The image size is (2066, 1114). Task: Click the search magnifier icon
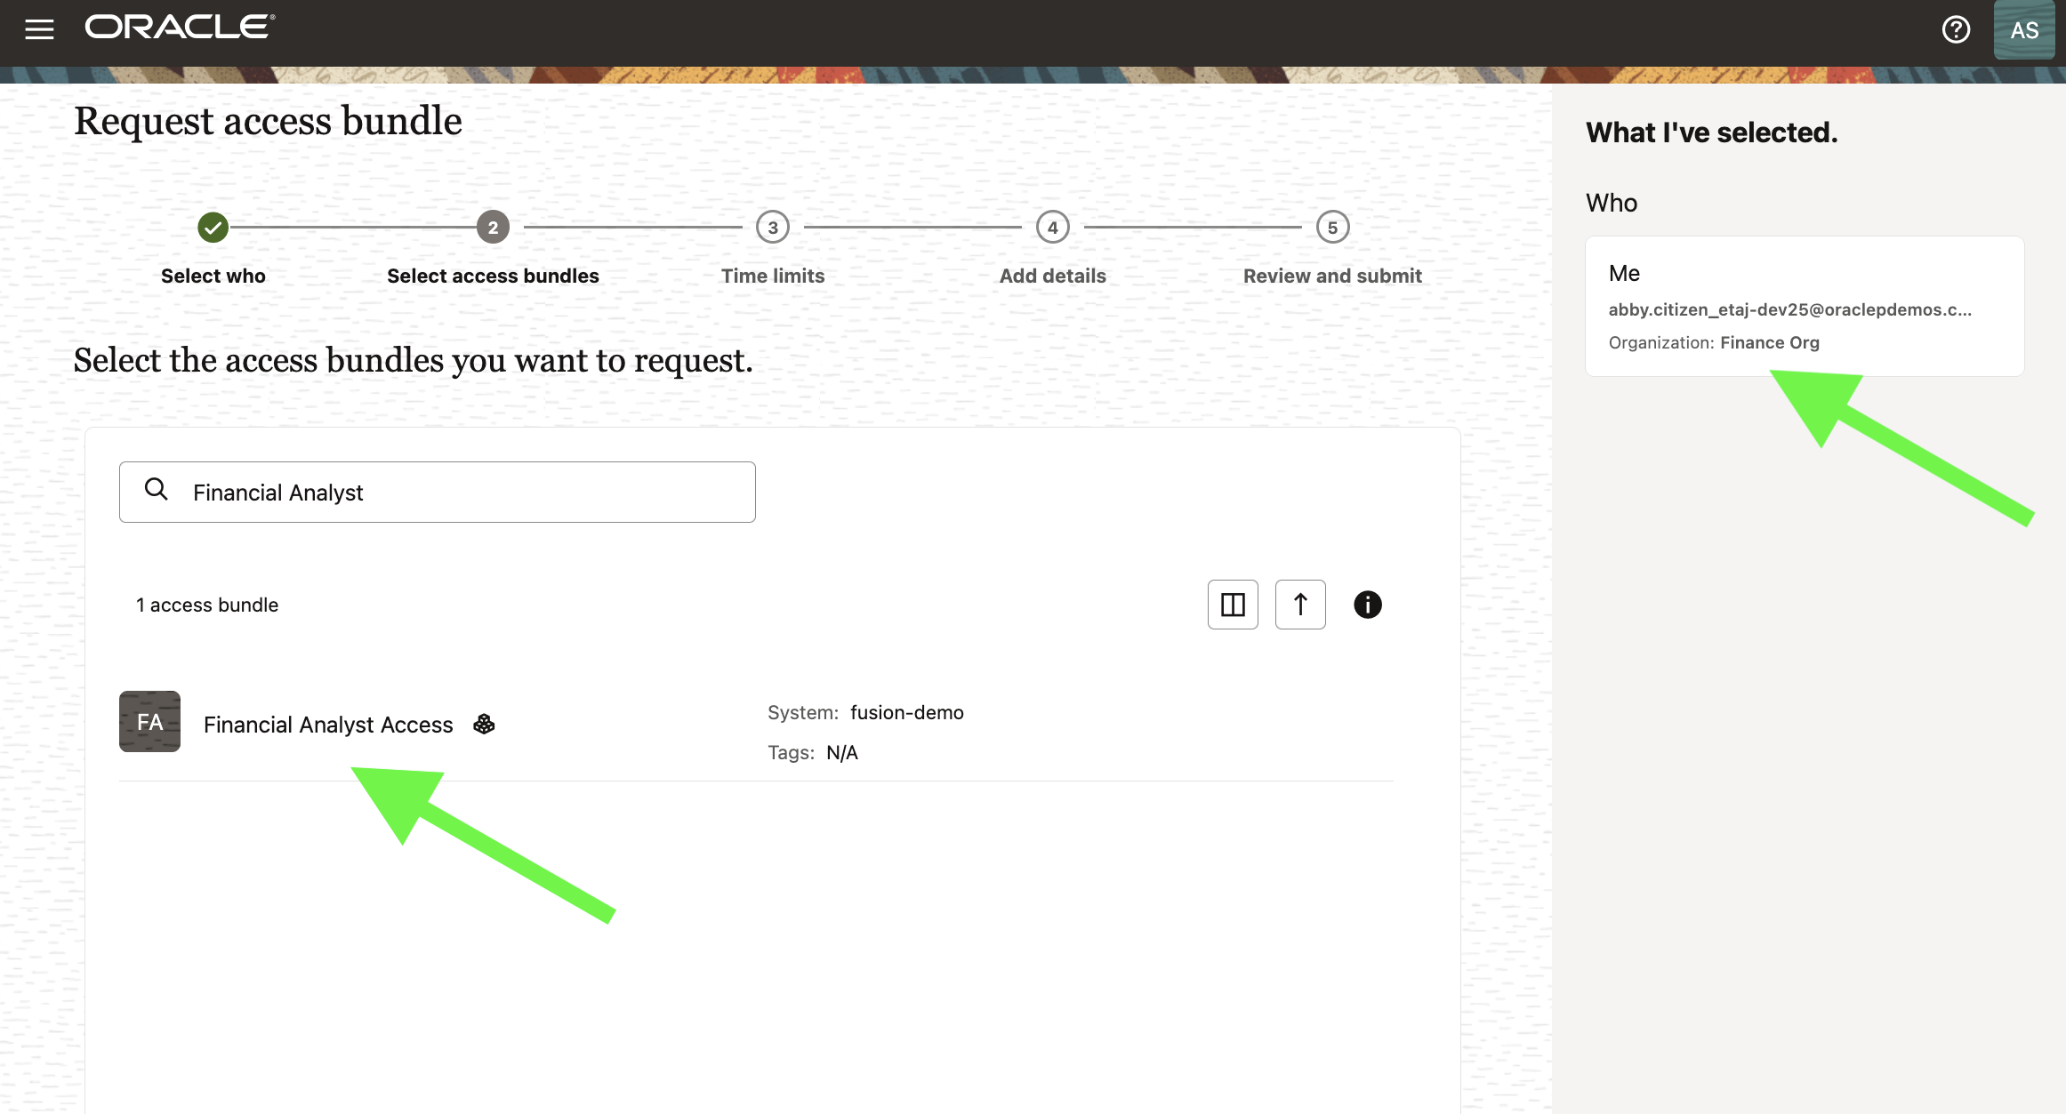[x=157, y=490]
